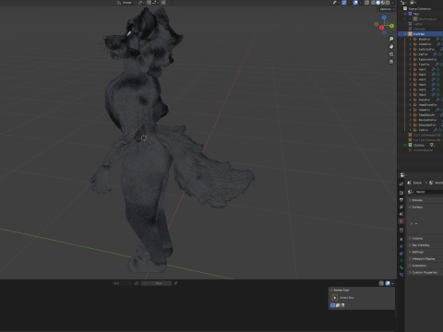Click the wrench modifier icon on BodyFur row
This screenshot has width=443, height=332.
tap(437, 39)
